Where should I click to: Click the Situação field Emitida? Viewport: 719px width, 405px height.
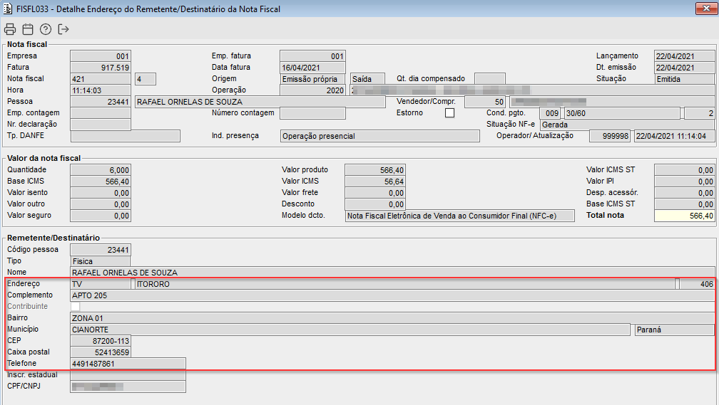(x=684, y=79)
